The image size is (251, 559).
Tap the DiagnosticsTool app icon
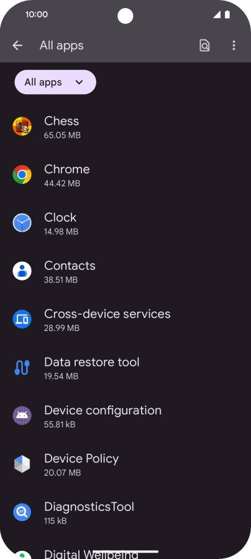(x=22, y=512)
